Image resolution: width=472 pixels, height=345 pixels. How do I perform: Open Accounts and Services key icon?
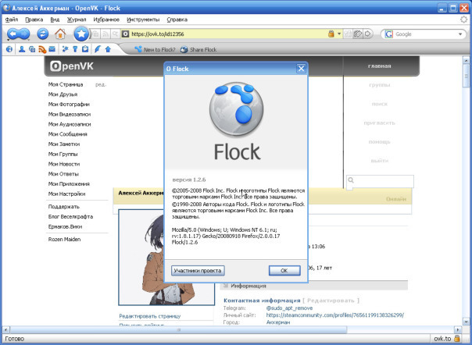[x=75, y=49]
